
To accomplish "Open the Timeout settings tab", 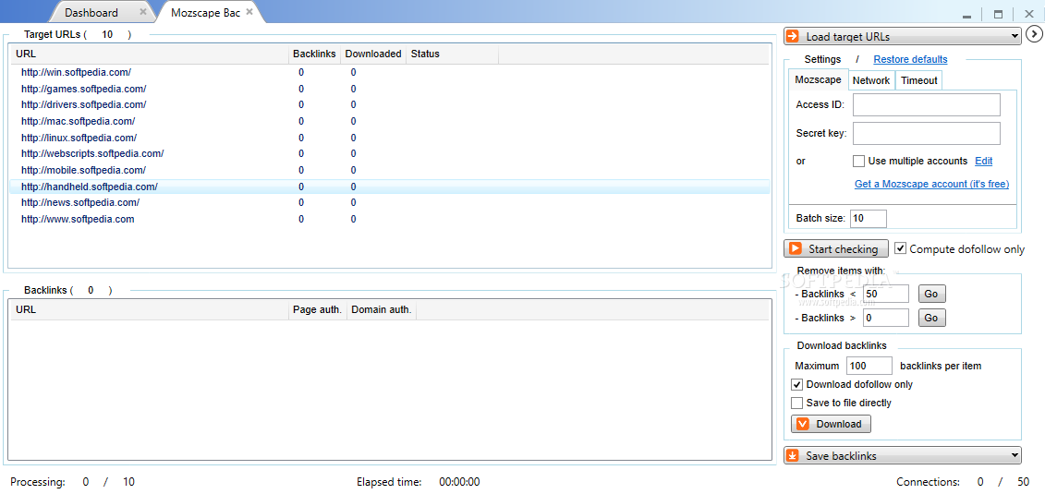I will pos(919,80).
